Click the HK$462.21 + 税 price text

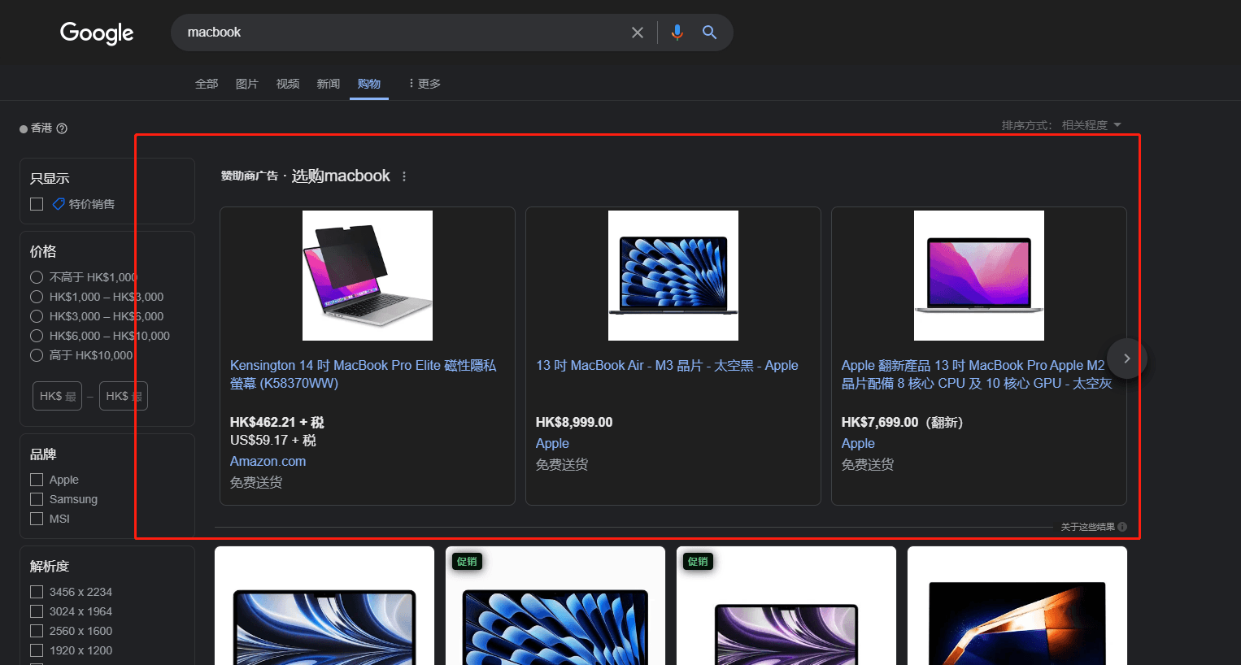coord(277,422)
